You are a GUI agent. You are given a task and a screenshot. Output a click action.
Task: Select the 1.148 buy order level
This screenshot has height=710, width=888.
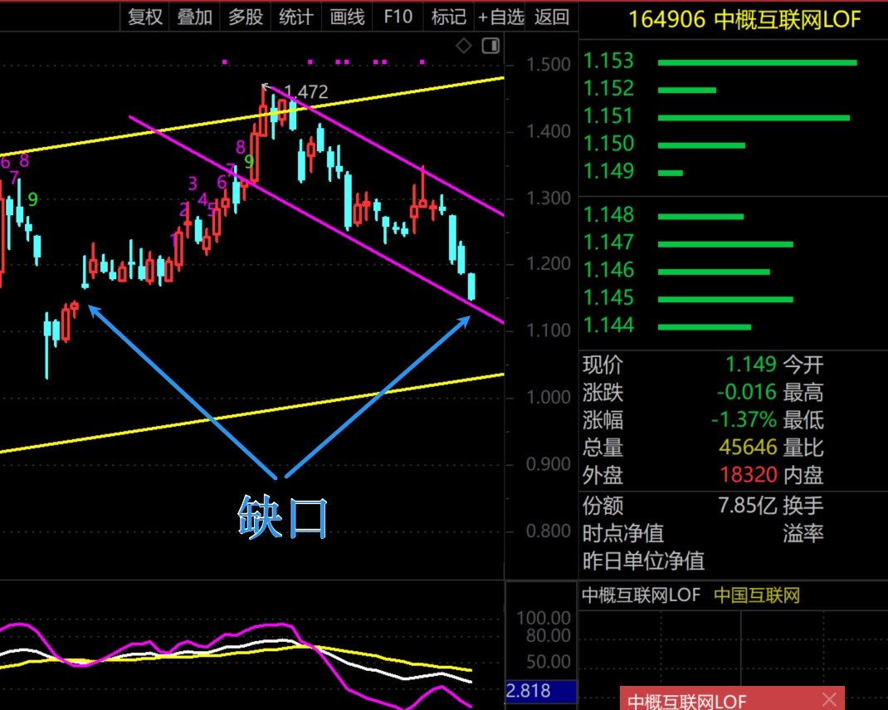coord(608,215)
